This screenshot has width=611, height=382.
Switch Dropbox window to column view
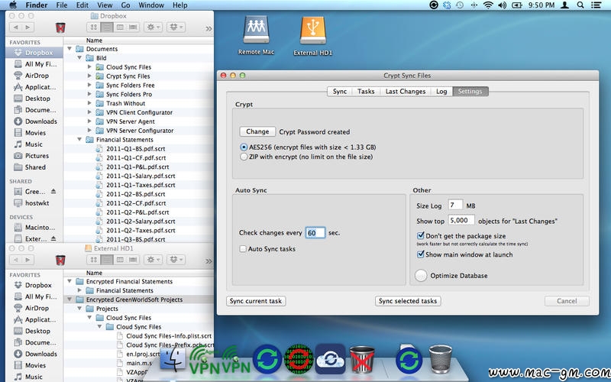[x=120, y=28]
